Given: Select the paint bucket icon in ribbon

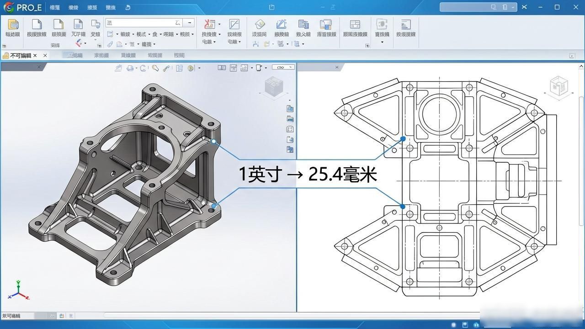Looking at the screenshot, I should click(260, 24).
